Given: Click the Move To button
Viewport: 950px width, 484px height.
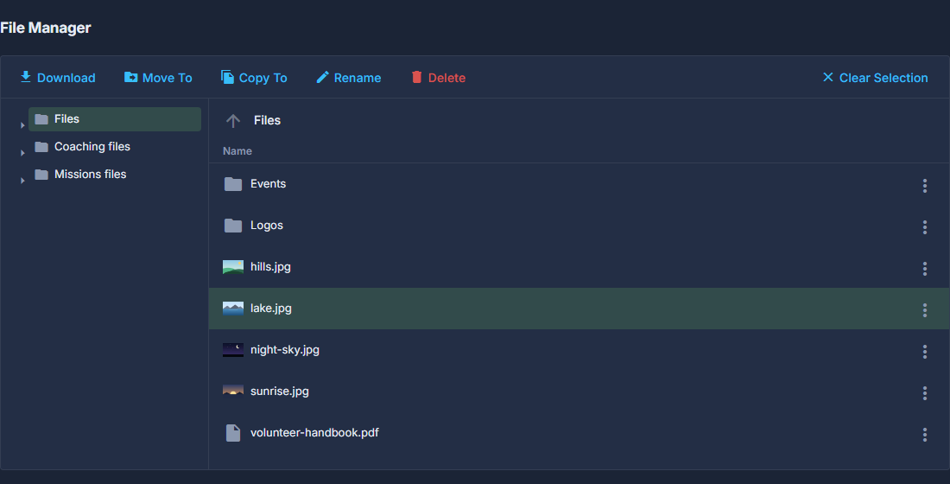Looking at the screenshot, I should [158, 78].
